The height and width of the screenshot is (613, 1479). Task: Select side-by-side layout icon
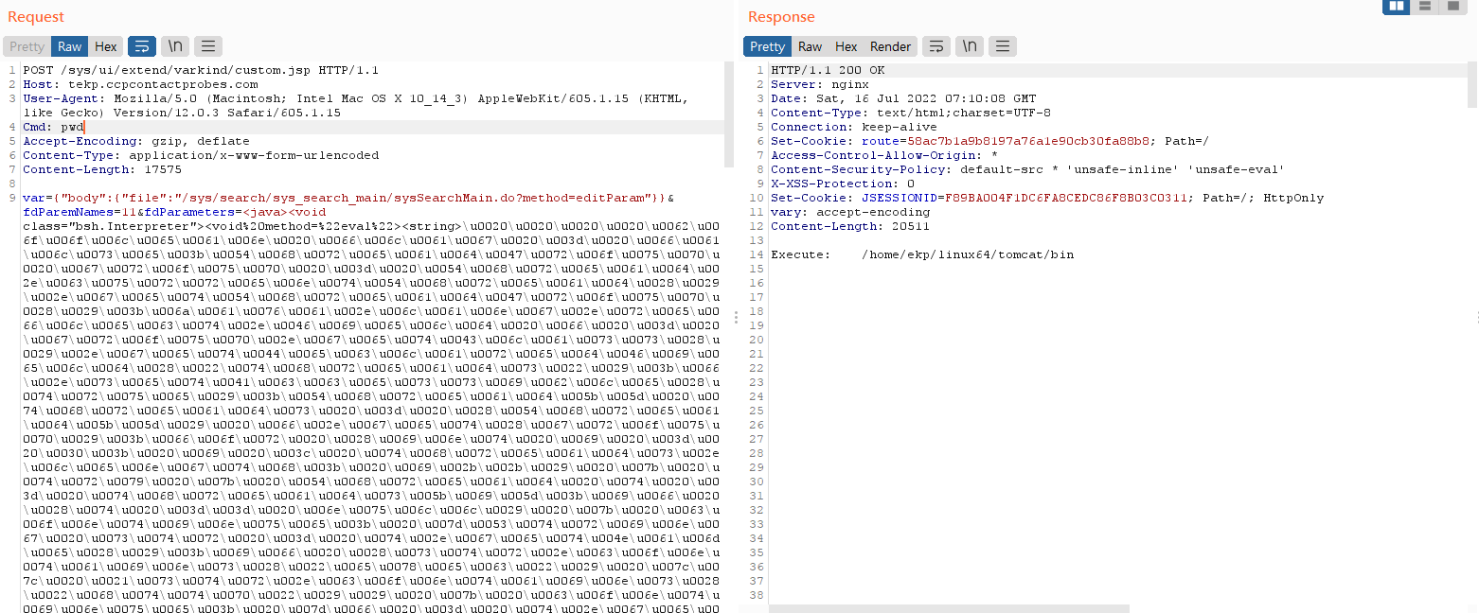click(x=1396, y=7)
